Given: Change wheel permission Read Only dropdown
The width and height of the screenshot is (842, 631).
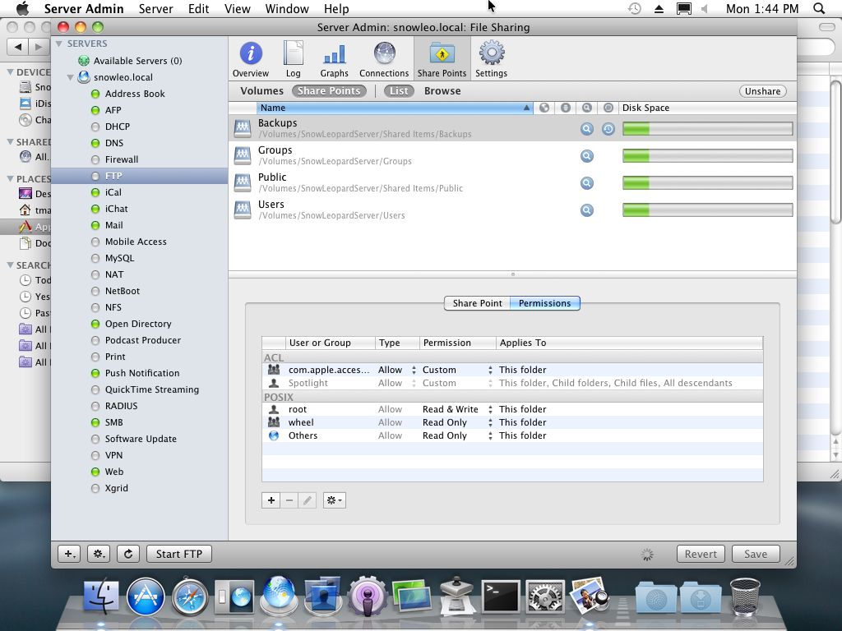Looking at the screenshot, I should 457,422.
